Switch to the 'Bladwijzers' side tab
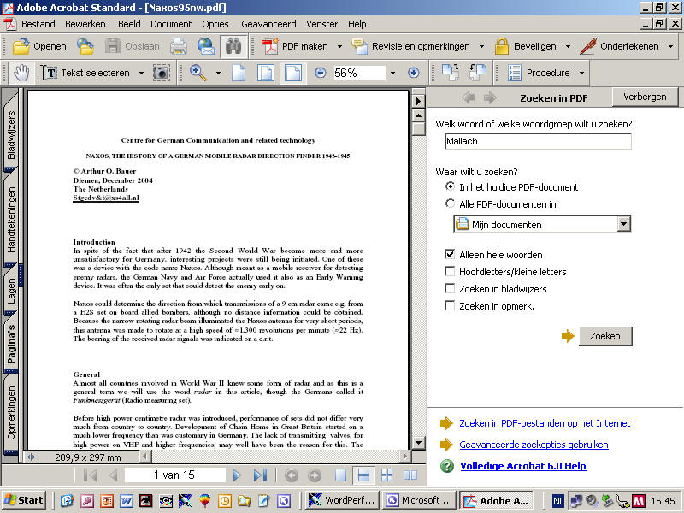Screen dimensions: 684x513 tap(11, 135)
